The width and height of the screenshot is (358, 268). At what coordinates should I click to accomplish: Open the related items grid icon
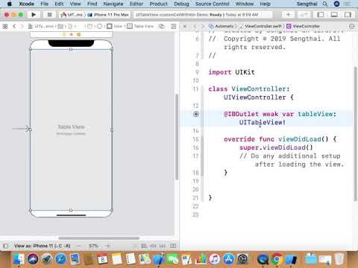pyautogui.click(x=5, y=26)
